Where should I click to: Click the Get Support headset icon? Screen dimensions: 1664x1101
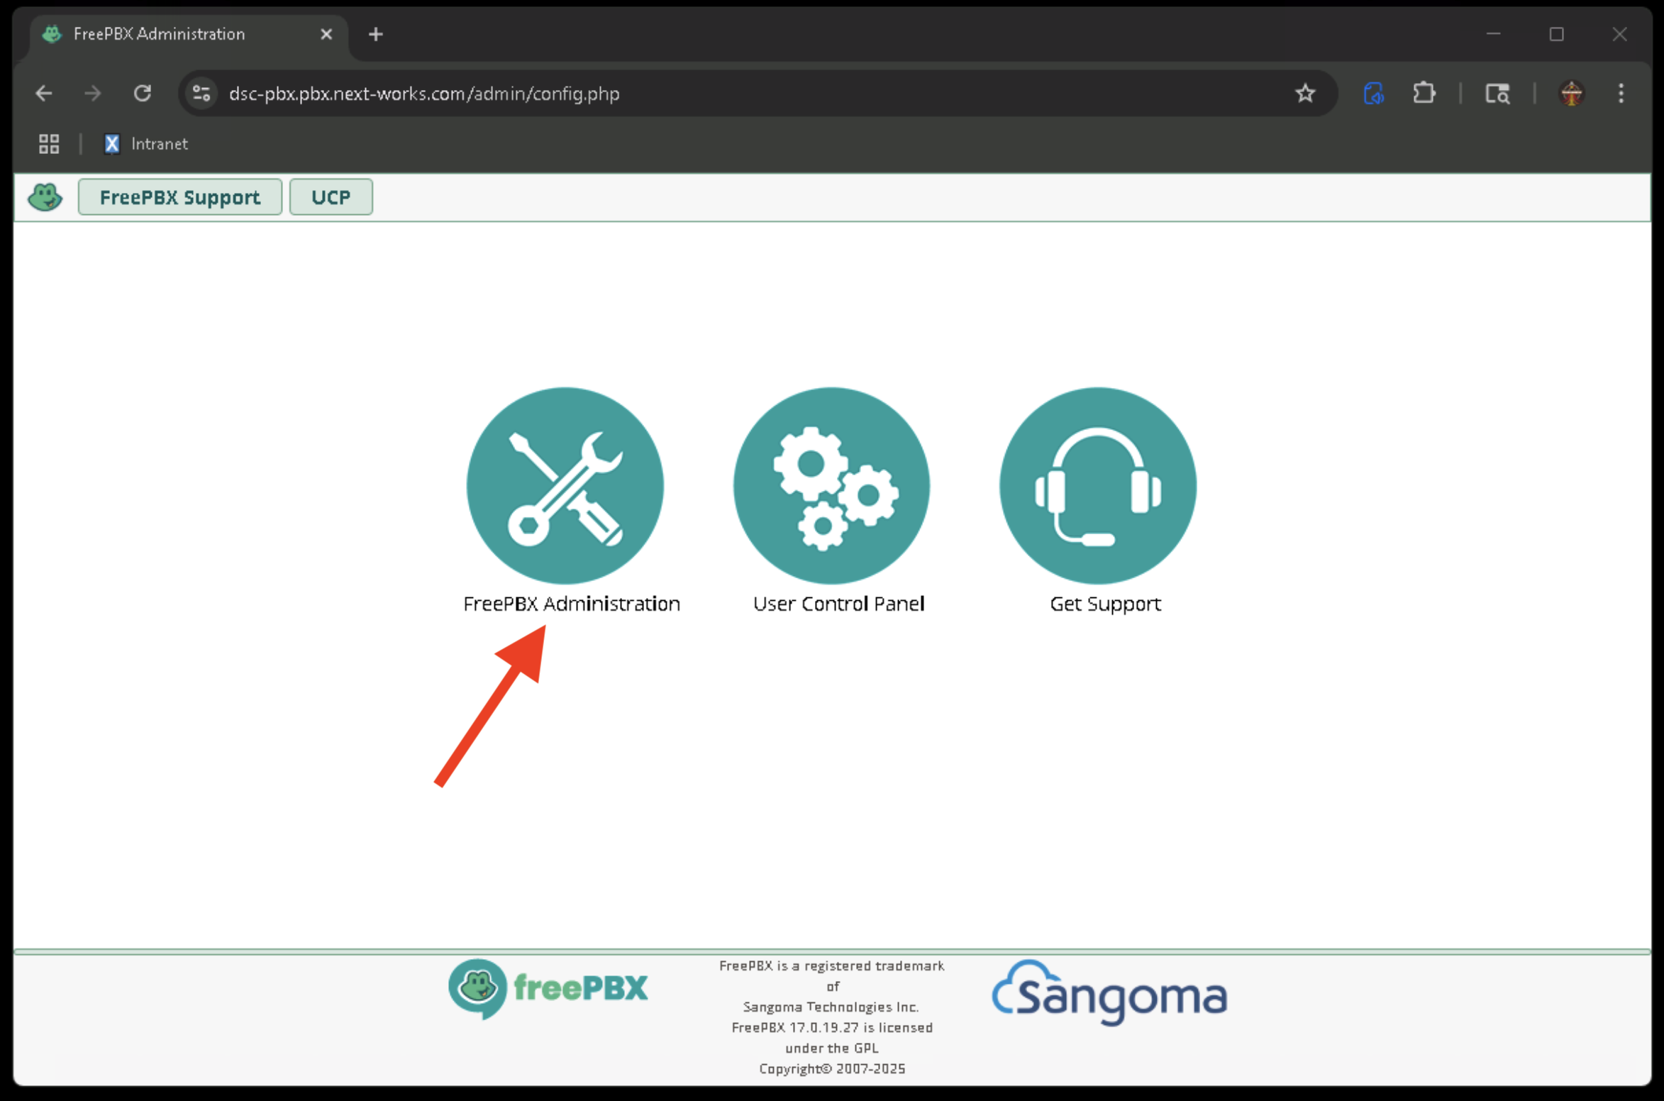pyautogui.click(x=1098, y=486)
